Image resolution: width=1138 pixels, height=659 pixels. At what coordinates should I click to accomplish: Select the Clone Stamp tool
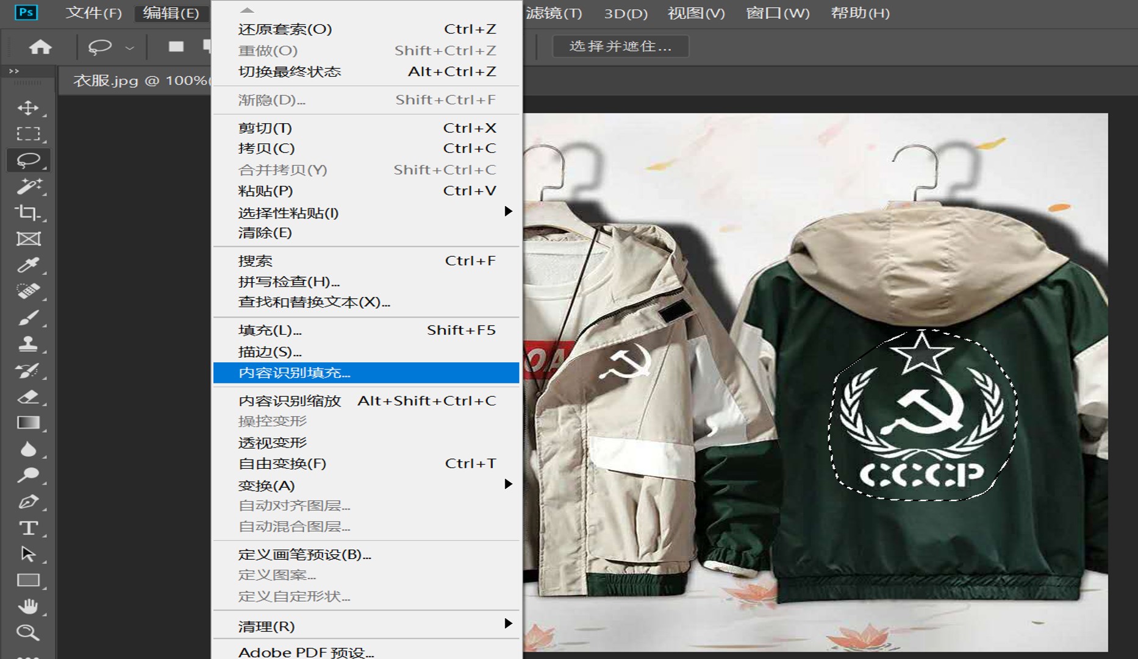28,344
